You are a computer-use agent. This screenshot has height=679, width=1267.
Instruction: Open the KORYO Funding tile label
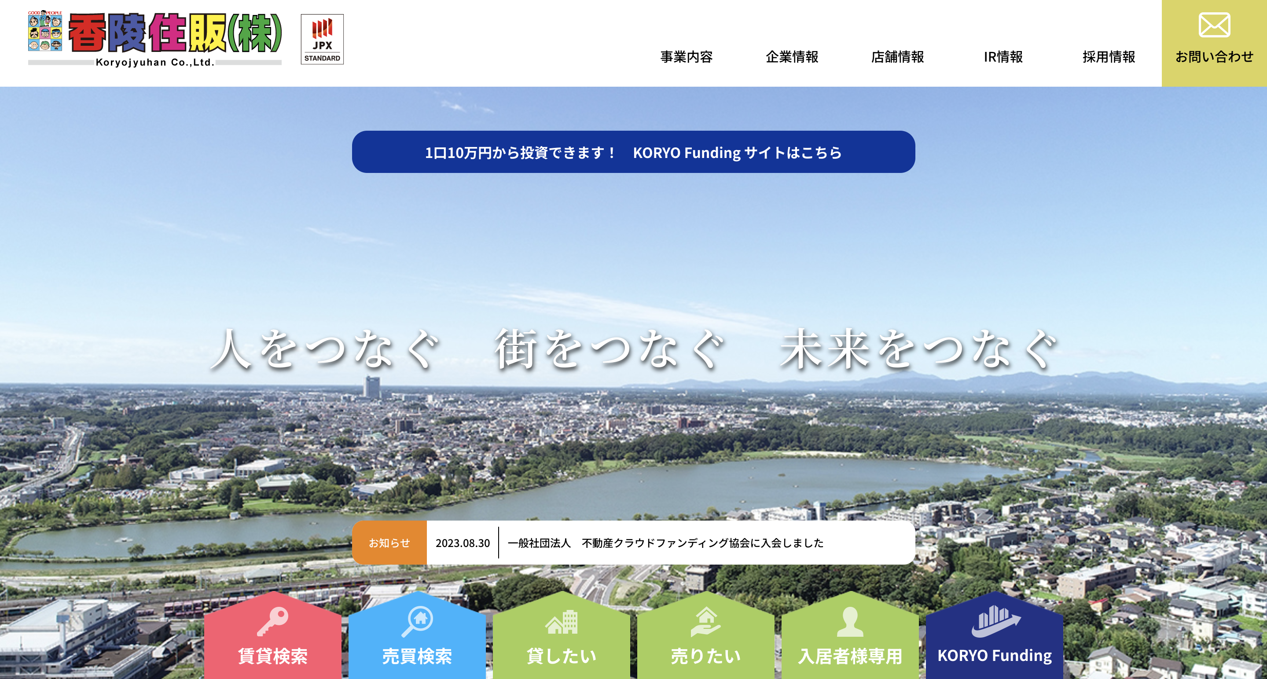(x=995, y=656)
